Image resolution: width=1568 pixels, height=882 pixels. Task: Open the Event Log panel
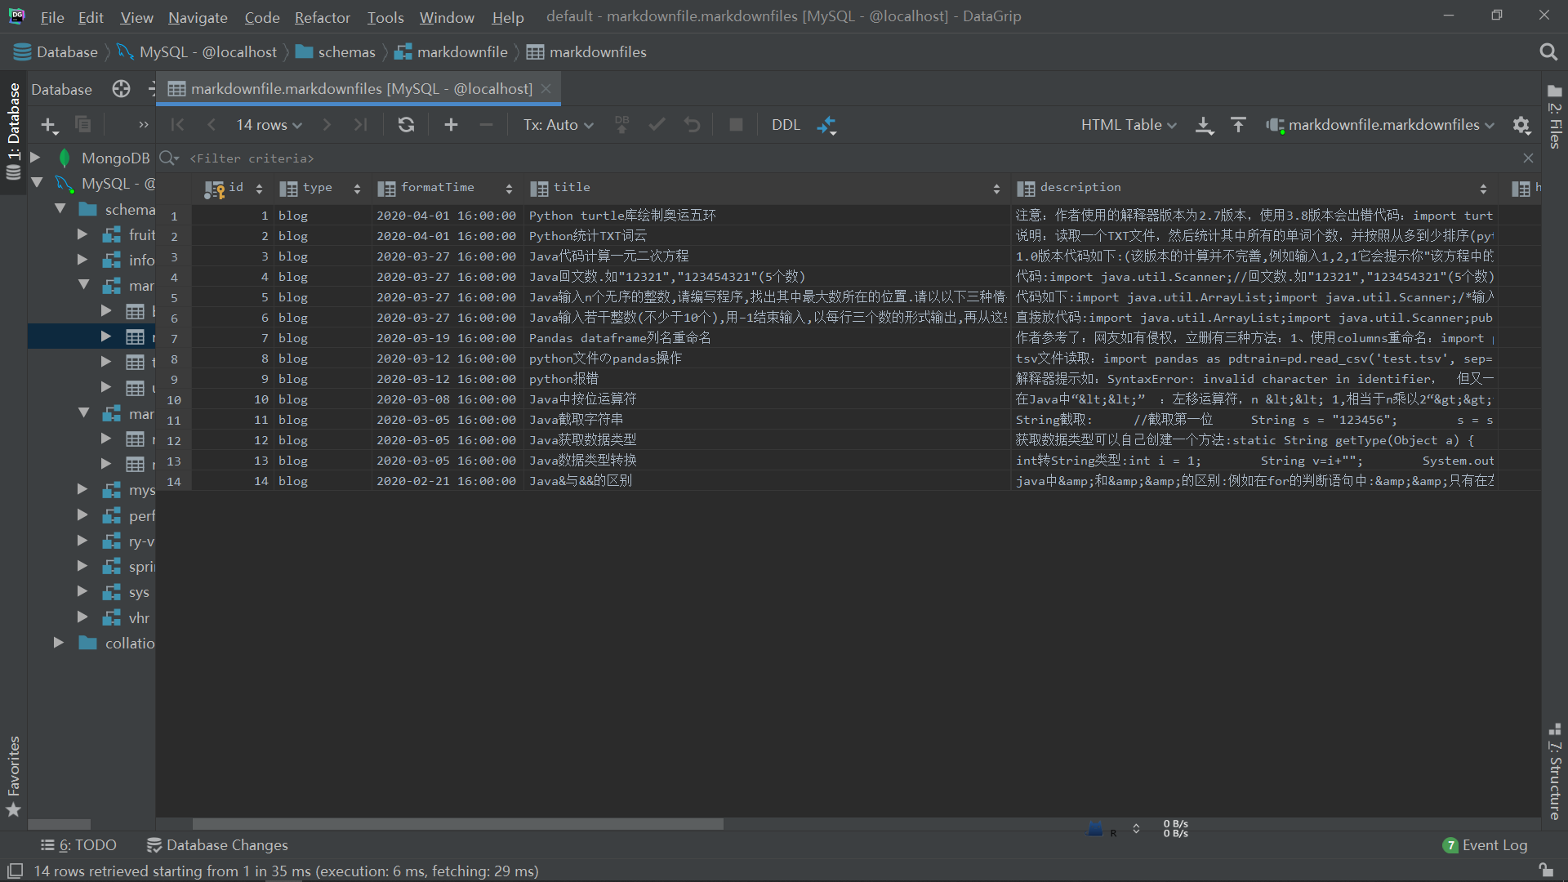tap(1485, 845)
